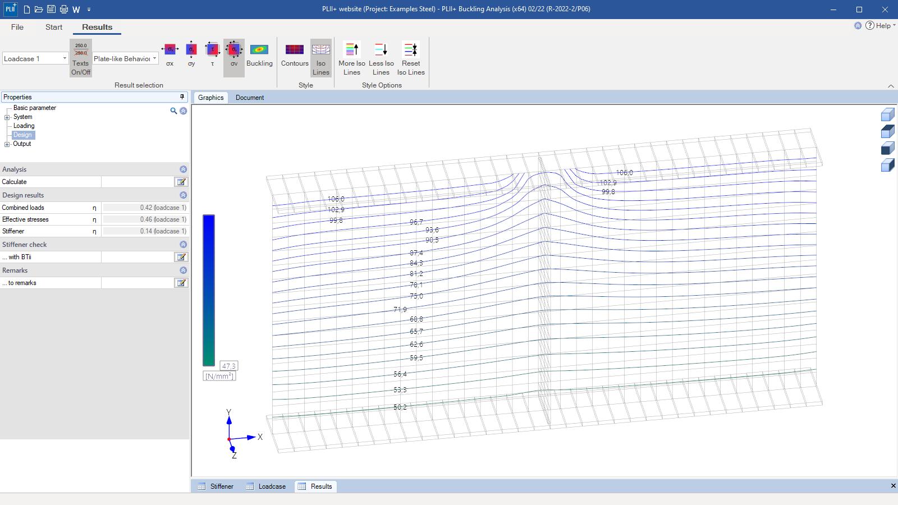Click the 50,2 iso line label
898x505 pixels.
[x=400, y=407]
